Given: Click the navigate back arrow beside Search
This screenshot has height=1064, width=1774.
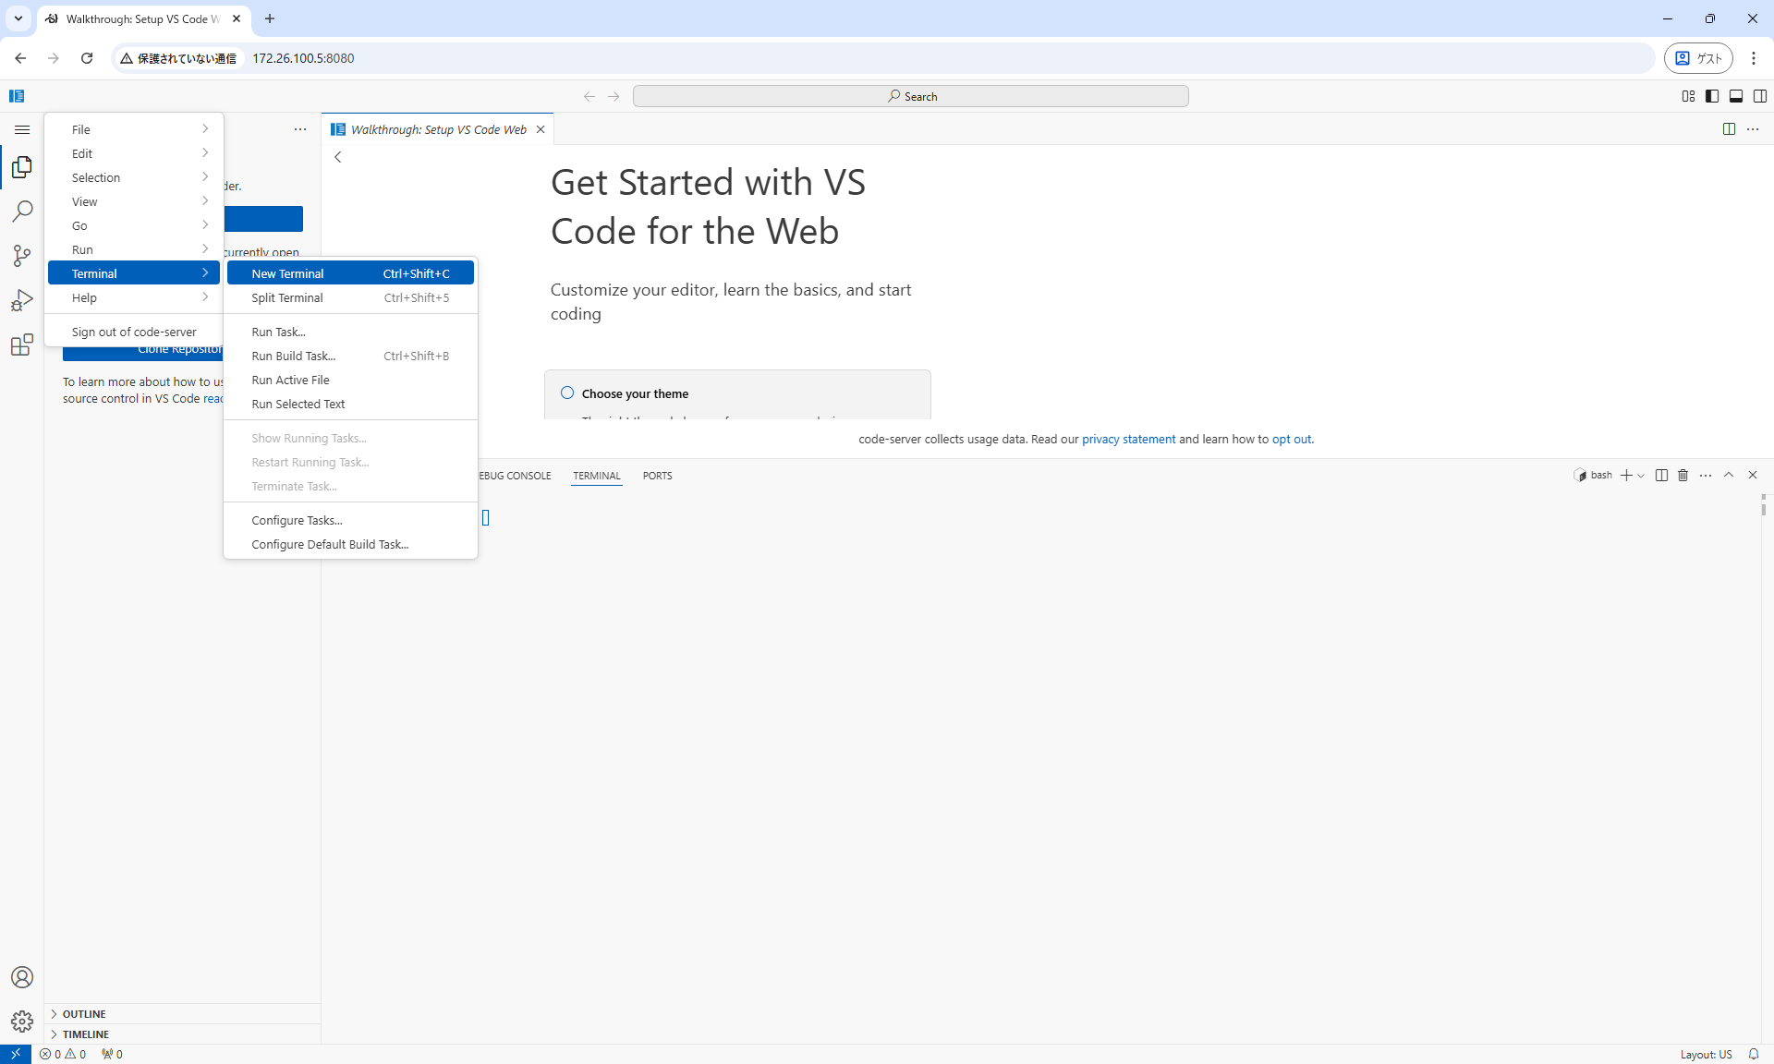Looking at the screenshot, I should pos(589,96).
